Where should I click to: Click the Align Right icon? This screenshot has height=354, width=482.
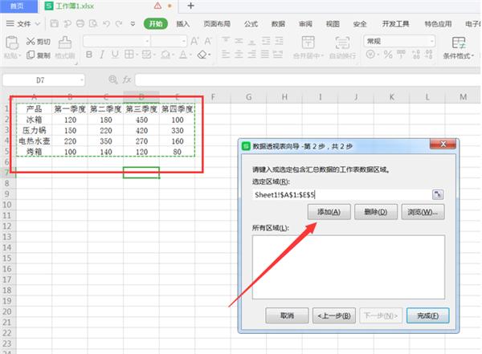[252, 55]
